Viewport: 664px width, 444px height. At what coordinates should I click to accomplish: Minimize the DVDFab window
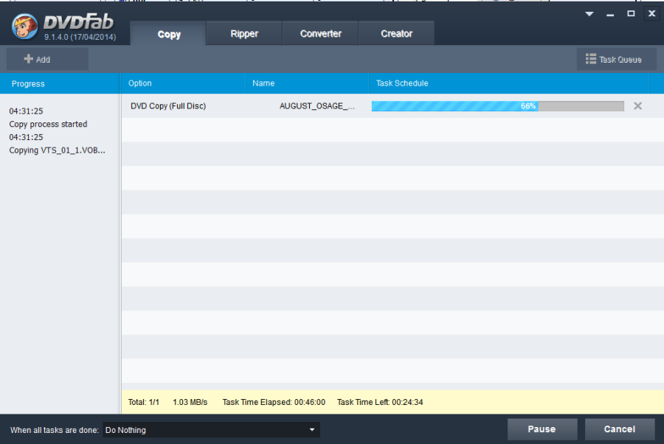point(610,15)
